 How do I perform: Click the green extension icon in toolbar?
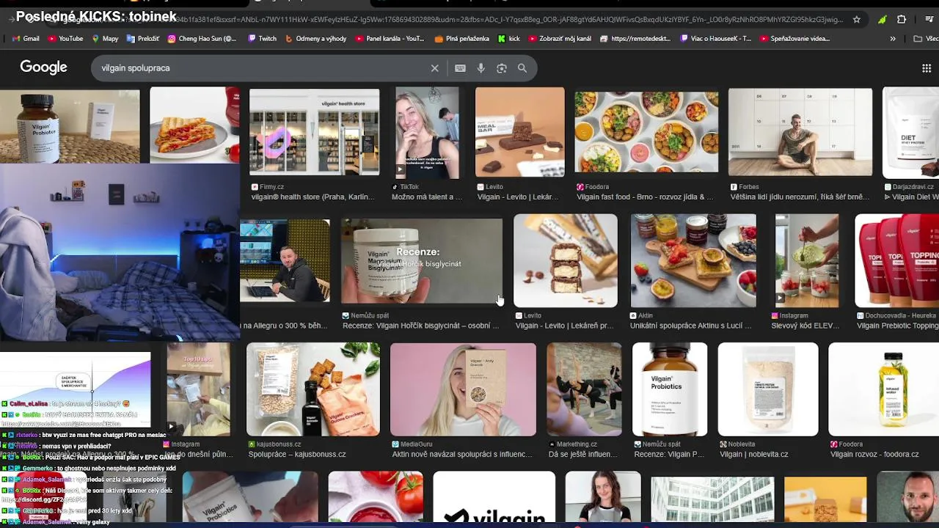882,20
